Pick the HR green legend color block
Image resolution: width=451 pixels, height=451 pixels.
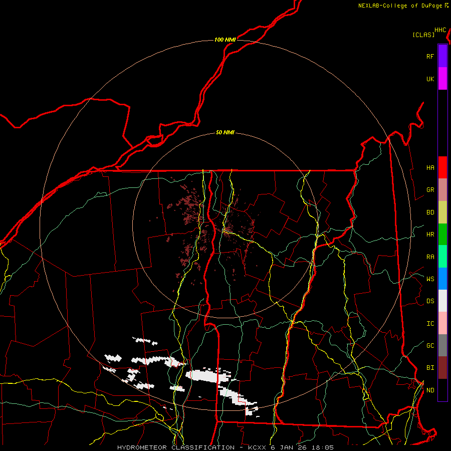(x=442, y=235)
